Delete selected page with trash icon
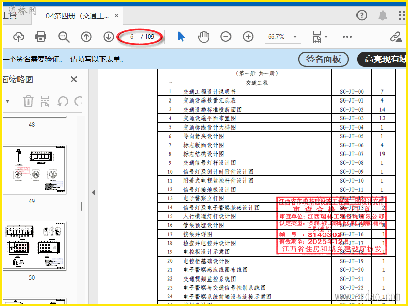The image size is (408, 306). (28, 101)
